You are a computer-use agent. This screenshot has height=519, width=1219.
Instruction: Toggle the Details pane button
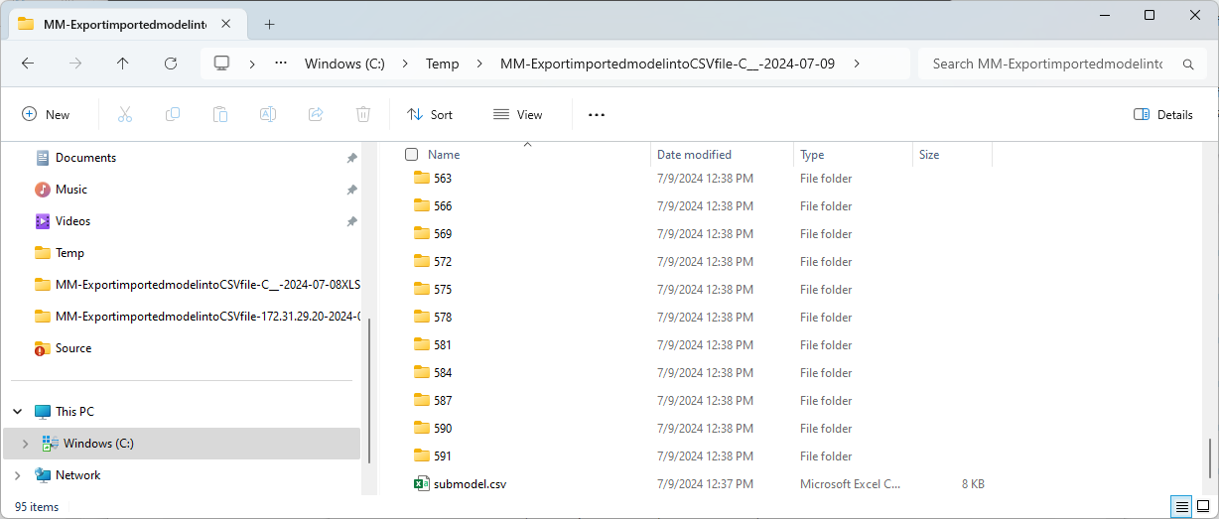pos(1163,114)
